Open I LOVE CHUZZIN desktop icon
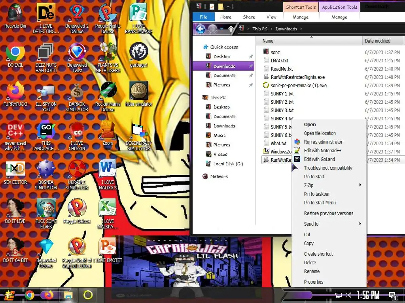 click(x=77, y=136)
